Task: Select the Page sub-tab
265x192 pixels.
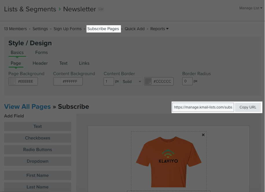Action: 16,63
